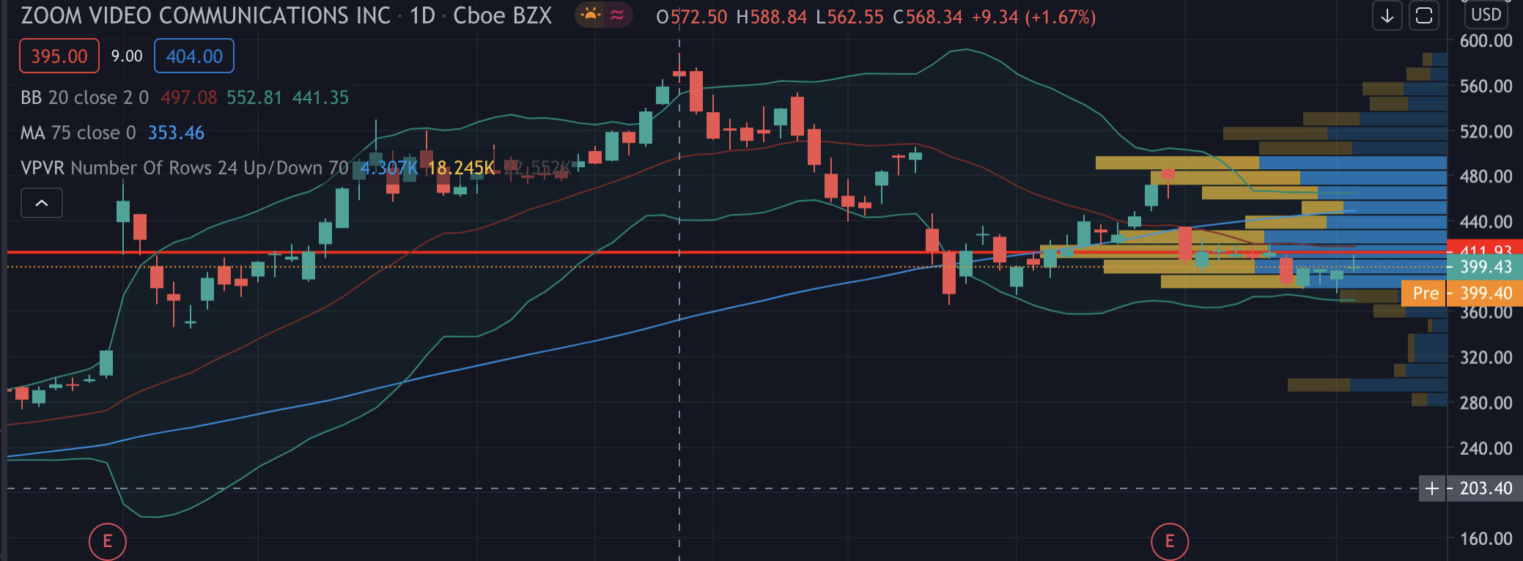Click the 9.00 spread value
The height and width of the screenshot is (561, 1523).
tap(127, 56)
